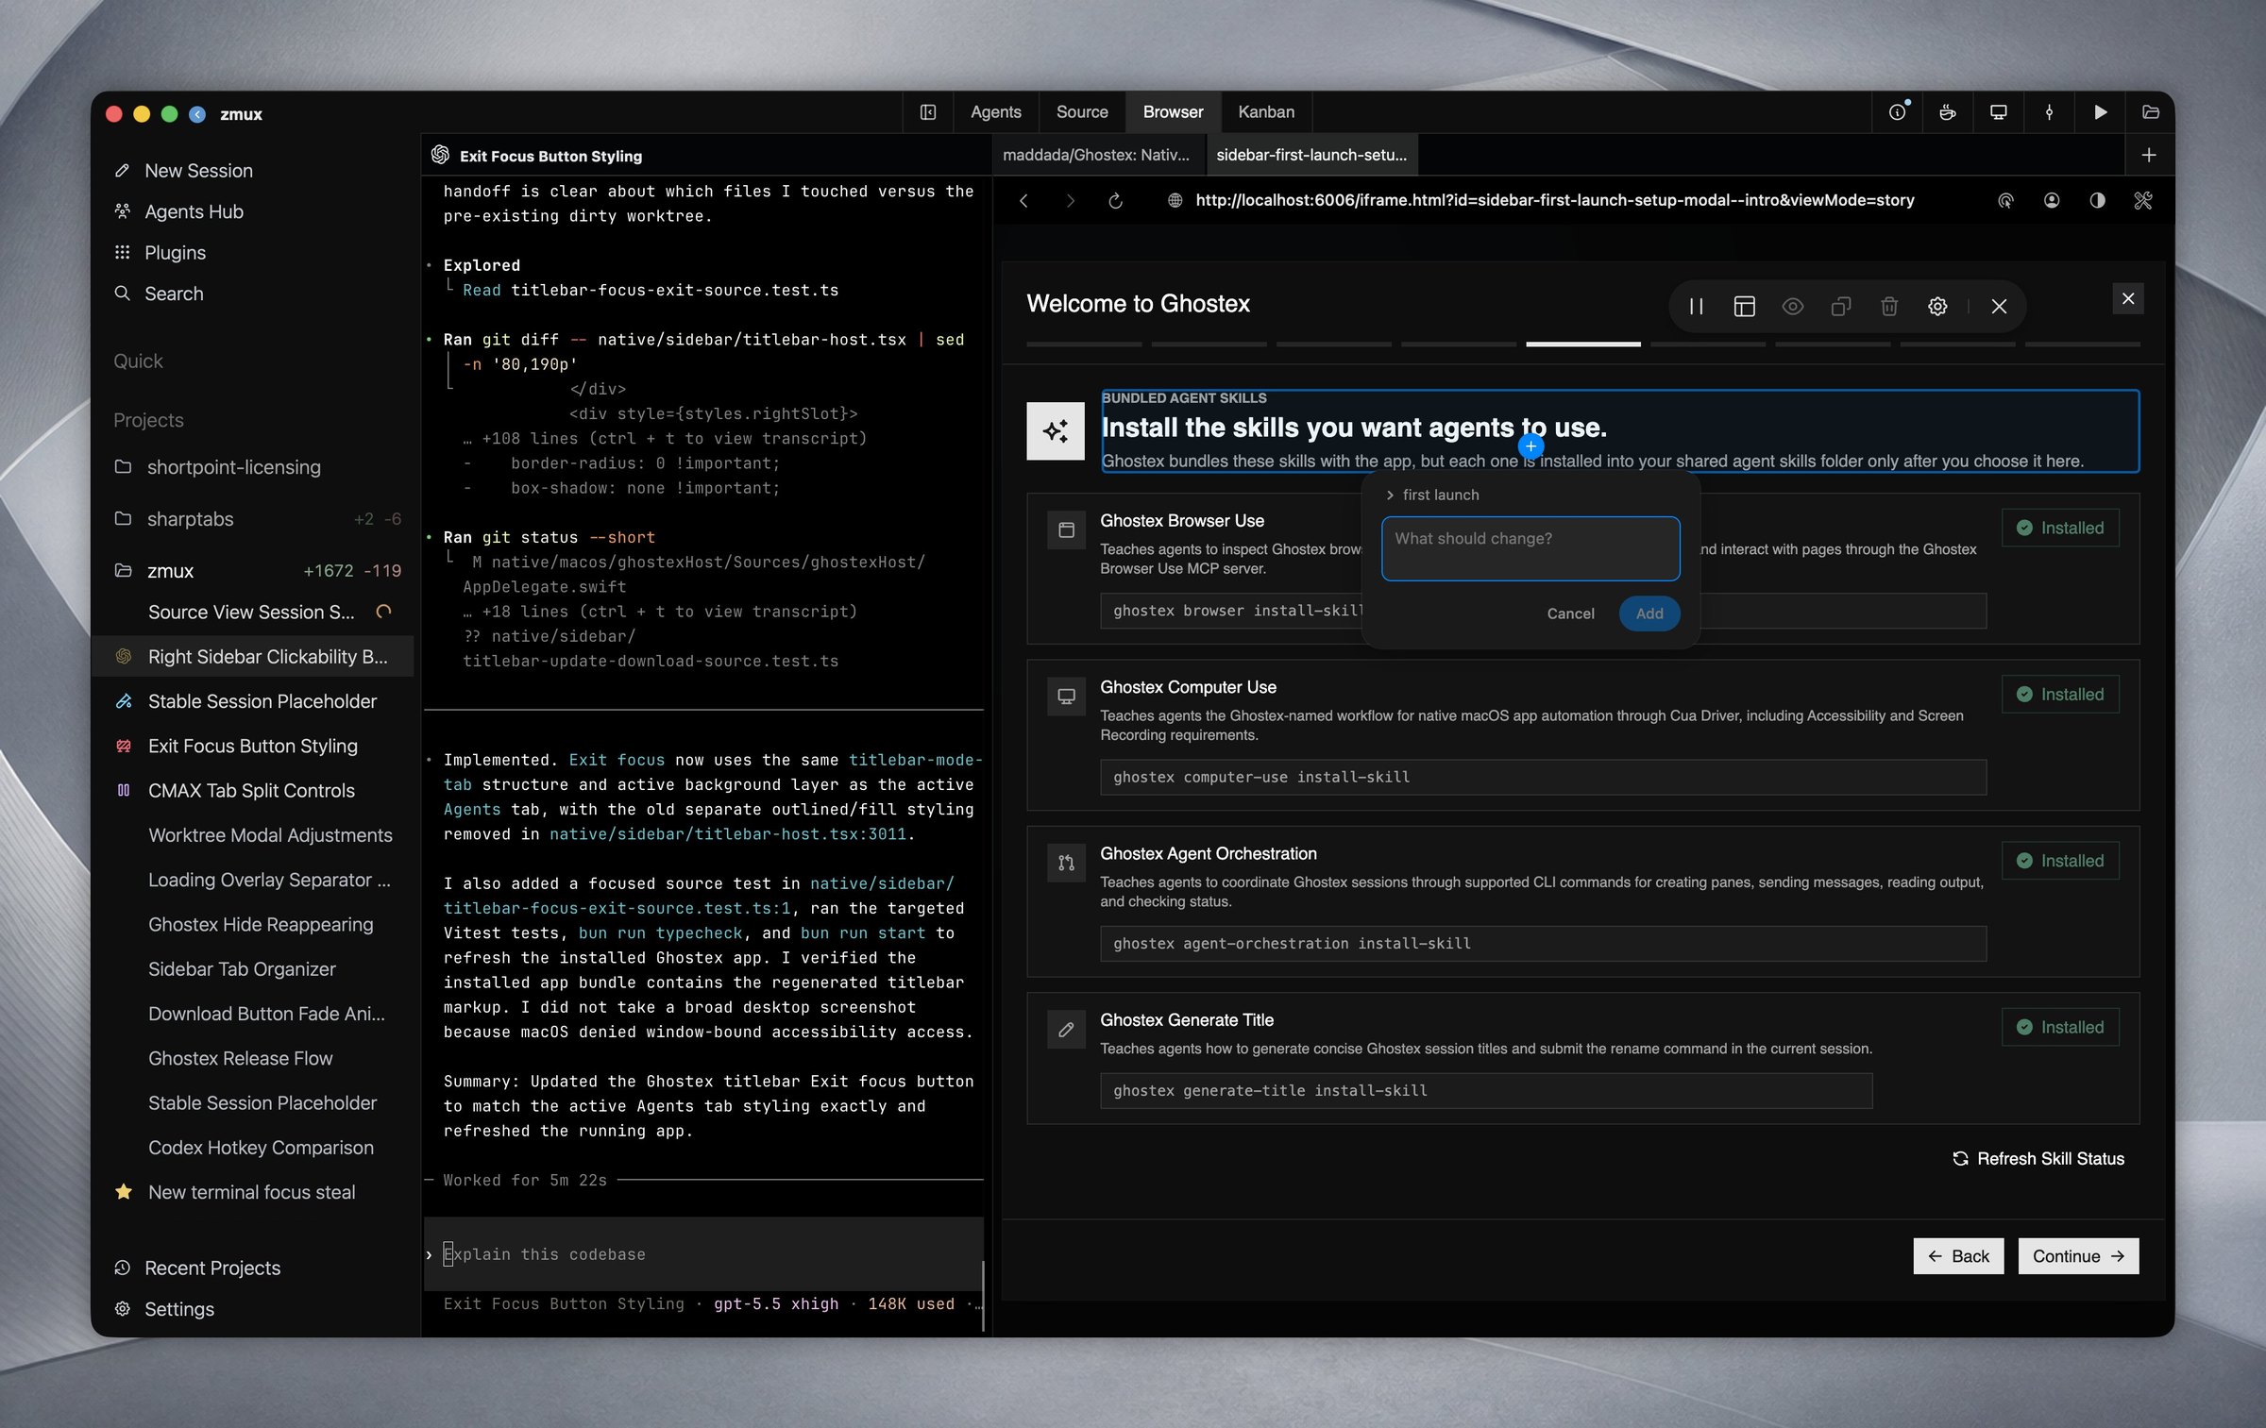Open the 'Source View Session S...' session

click(x=253, y=612)
